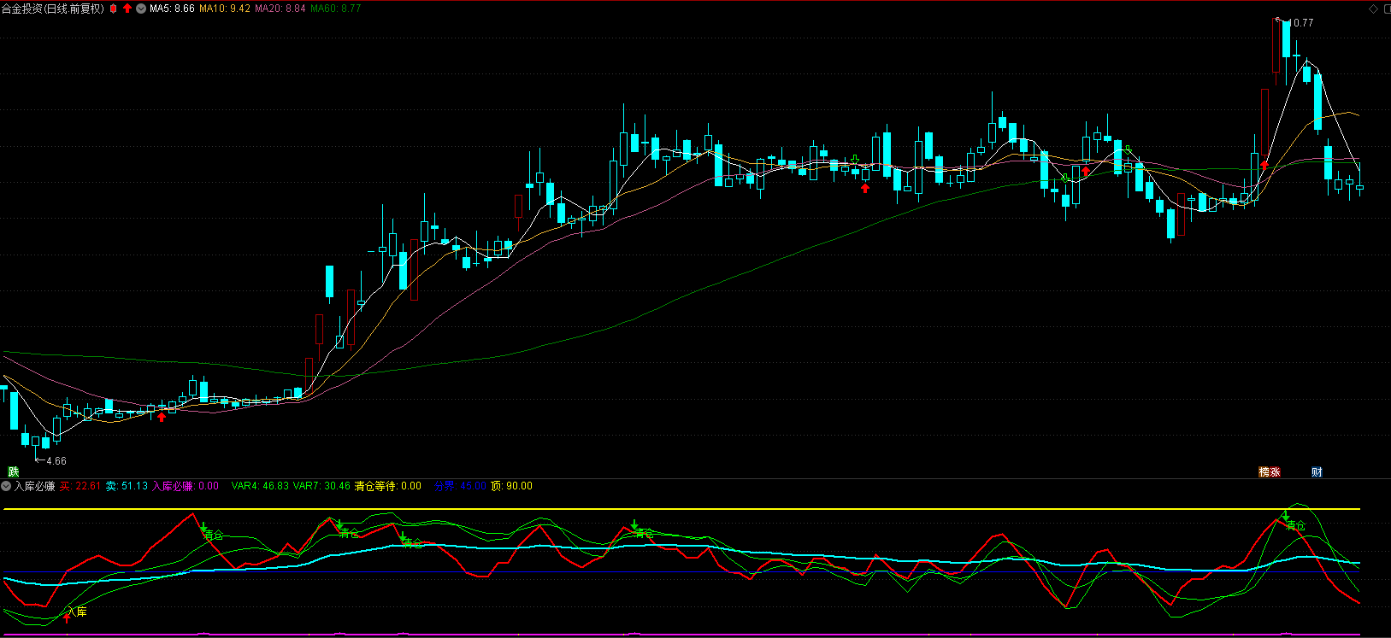The height and width of the screenshot is (638, 1391).
Task: Click the cut-off box icon at top-right corner
Action: [x=1387, y=9]
